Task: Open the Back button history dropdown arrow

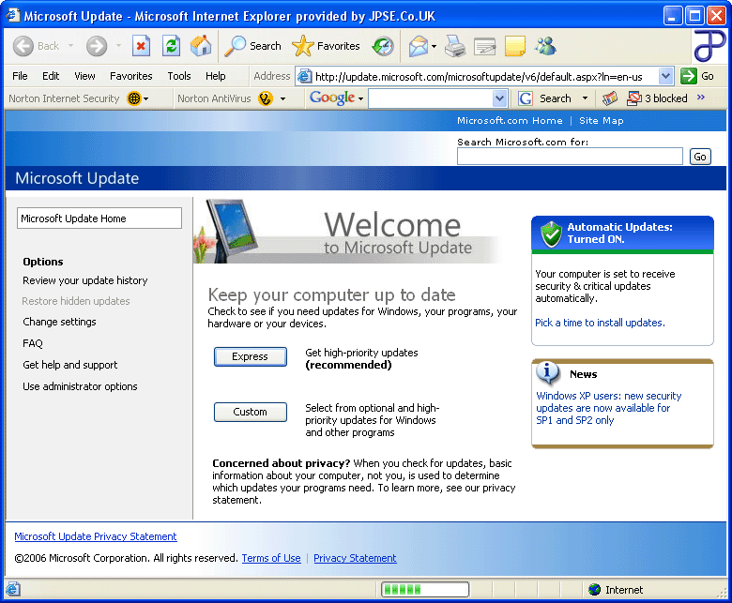Action: [70, 46]
